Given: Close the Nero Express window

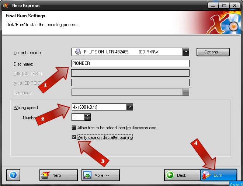Looking at the screenshot, I should (235, 6).
